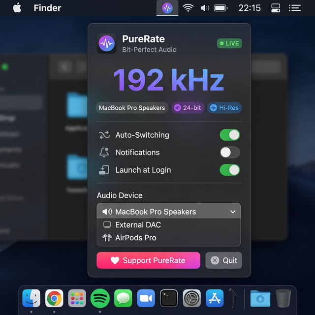
Task: Open Zoom from the Dock
Action: pyautogui.click(x=146, y=298)
